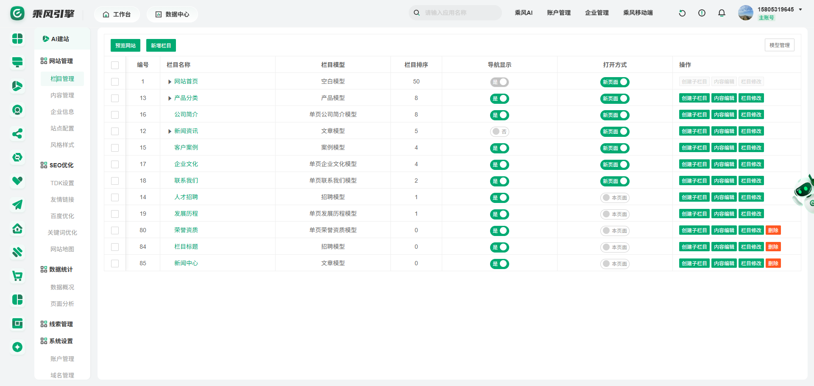Viewport: 814px width, 386px height.
Task: Click the 模型管理 button
Action: tap(779, 45)
